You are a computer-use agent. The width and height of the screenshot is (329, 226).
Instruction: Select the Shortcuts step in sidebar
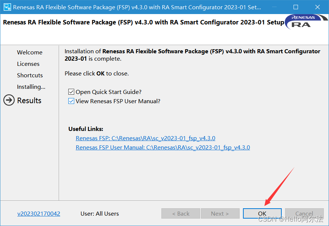click(x=30, y=75)
